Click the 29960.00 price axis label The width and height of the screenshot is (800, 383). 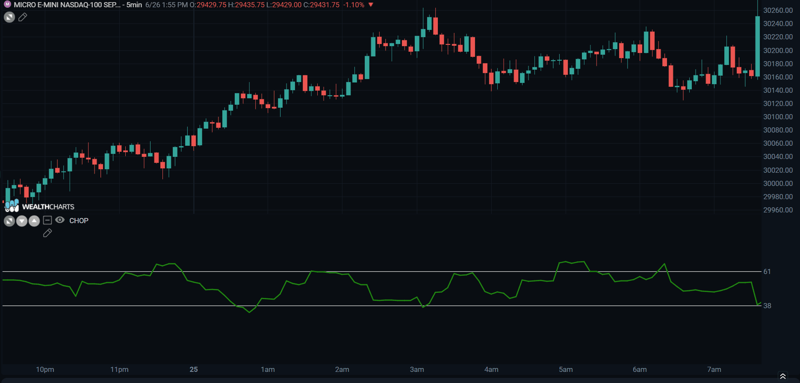click(x=778, y=210)
